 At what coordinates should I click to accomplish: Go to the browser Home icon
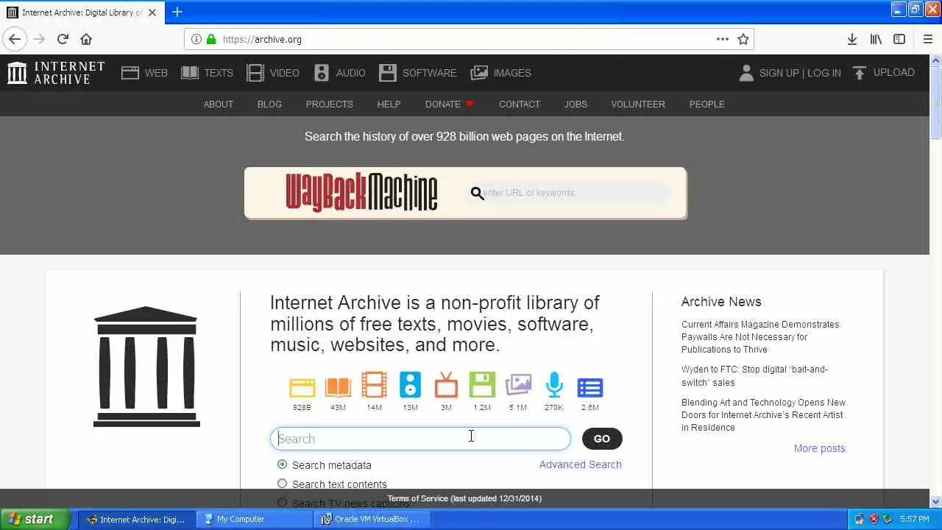86,39
